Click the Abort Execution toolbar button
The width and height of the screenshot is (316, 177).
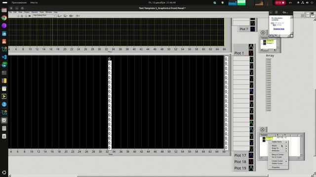pos(26,16)
